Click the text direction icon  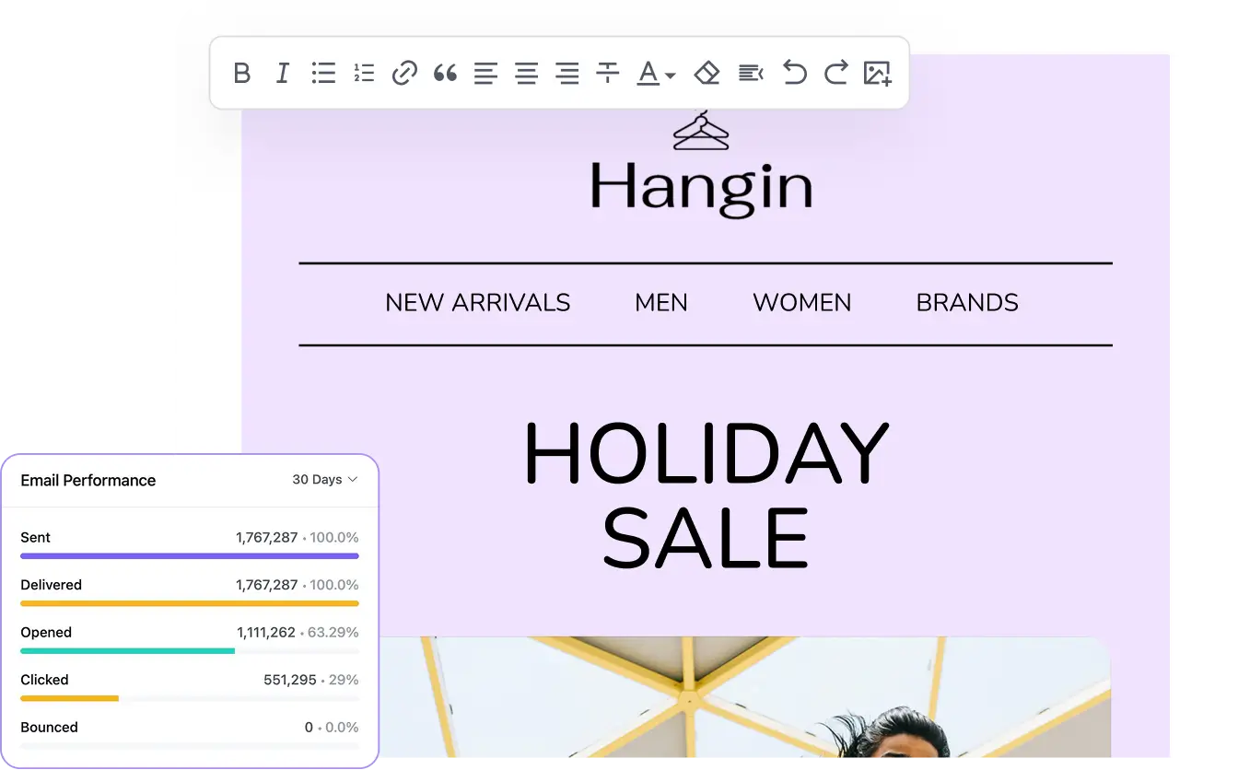pos(751,73)
